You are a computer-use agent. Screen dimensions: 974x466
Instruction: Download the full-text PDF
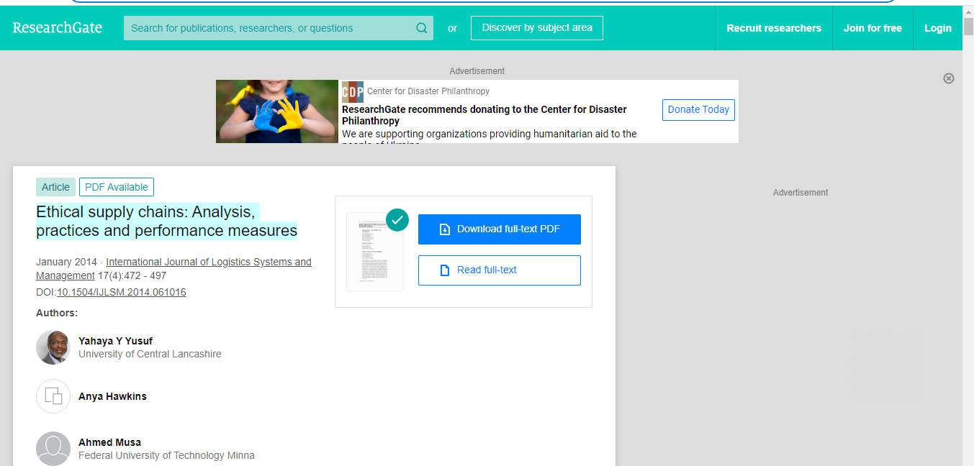[x=500, y=229]
